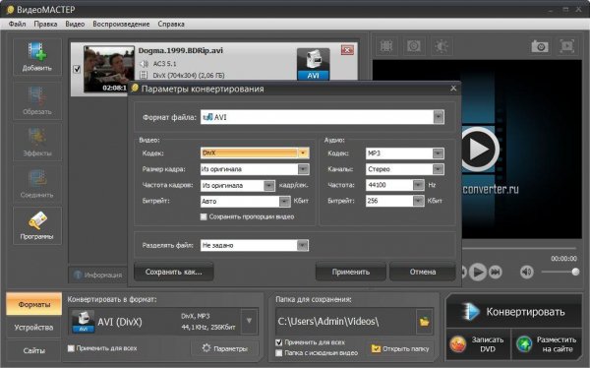
Task: Click the Dogma.1999.BDRip.avi file name
Action: (181, 50)
